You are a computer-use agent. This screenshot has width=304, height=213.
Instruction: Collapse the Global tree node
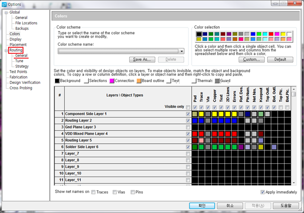click(x=6, y=12)
